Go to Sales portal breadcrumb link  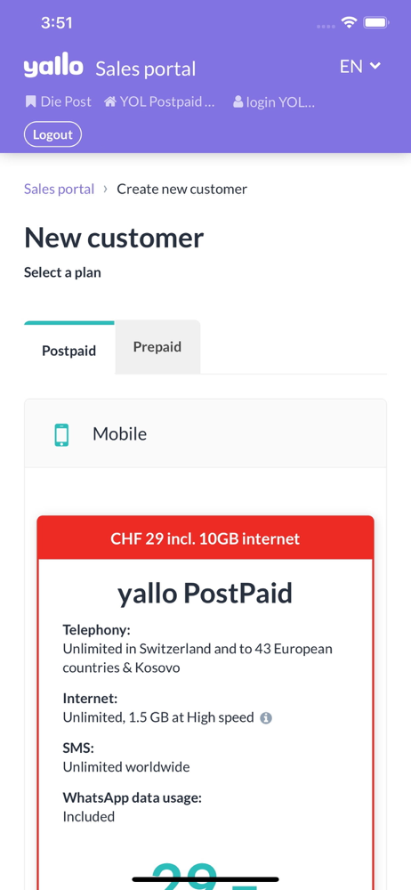tap(59, 189)
